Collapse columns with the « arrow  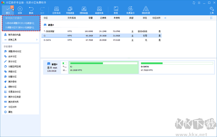(x=165, y=18)
